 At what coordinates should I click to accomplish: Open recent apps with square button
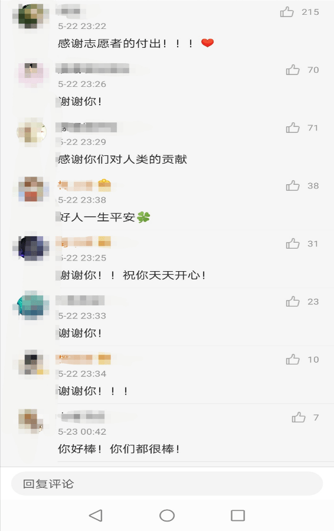238,516
